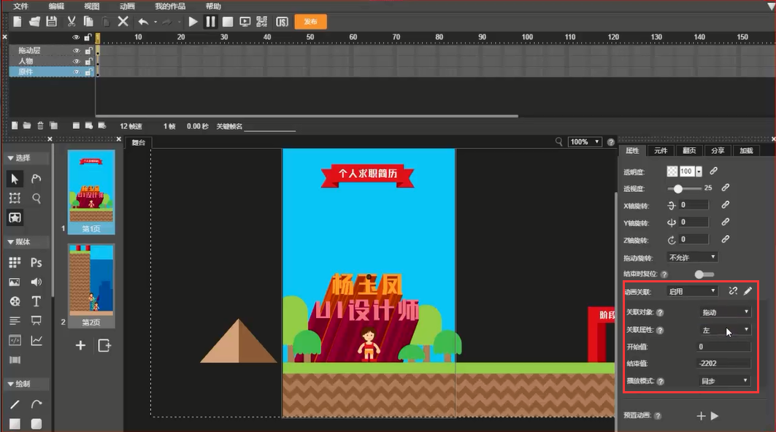Cut selection with scissors icon
The height and width of the screenshot is (432, 776).
point(72,21)
